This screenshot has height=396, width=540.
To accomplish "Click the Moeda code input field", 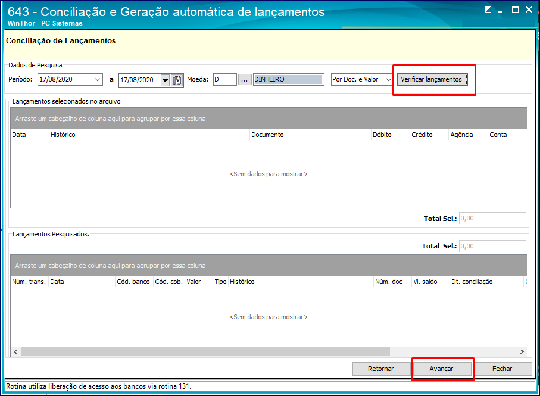I will pyautogui.click(x=225, y=80).
